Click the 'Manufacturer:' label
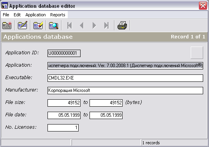 21,90
